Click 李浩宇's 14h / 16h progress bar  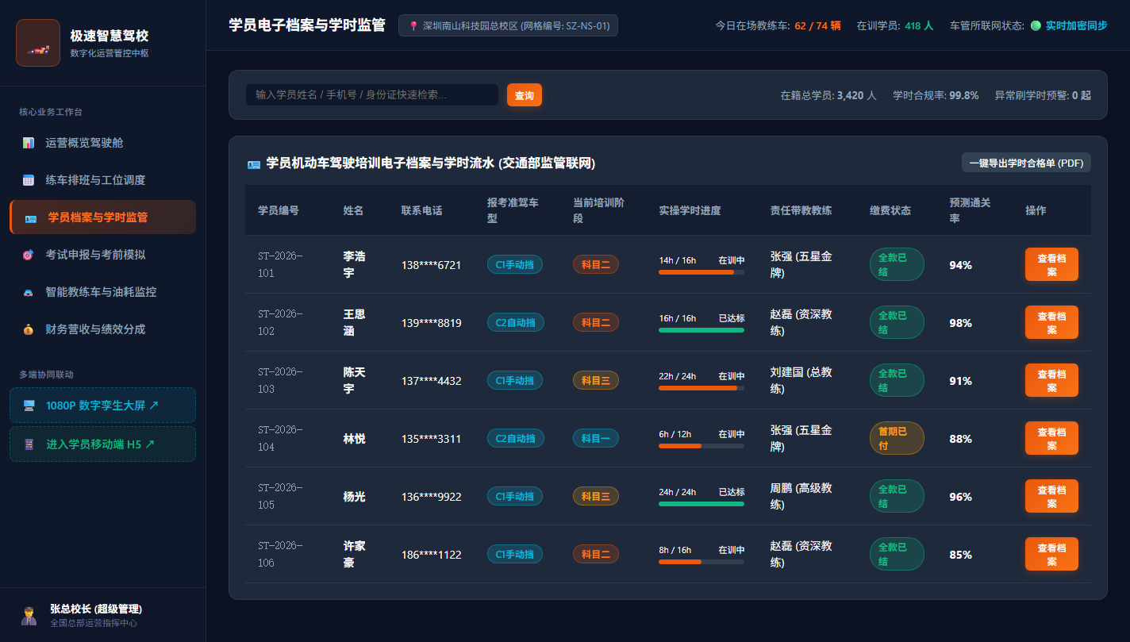point(701,272)
